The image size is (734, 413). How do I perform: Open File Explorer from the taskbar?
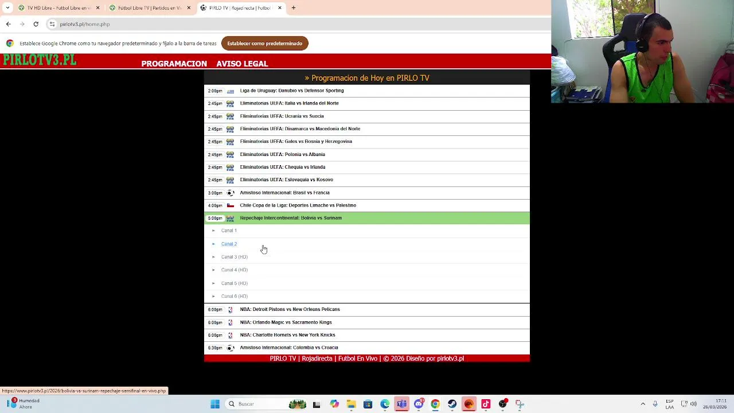click(x=351, y=404)
